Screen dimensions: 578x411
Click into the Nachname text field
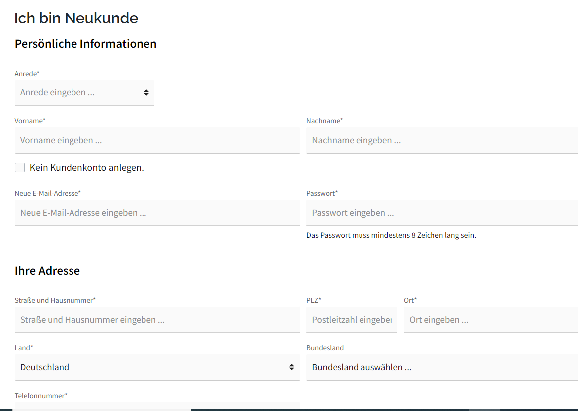click(441, 140)
